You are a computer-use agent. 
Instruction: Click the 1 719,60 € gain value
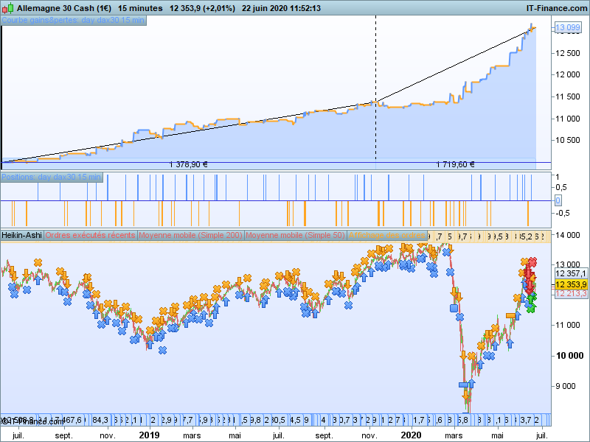tap(455, 164)
